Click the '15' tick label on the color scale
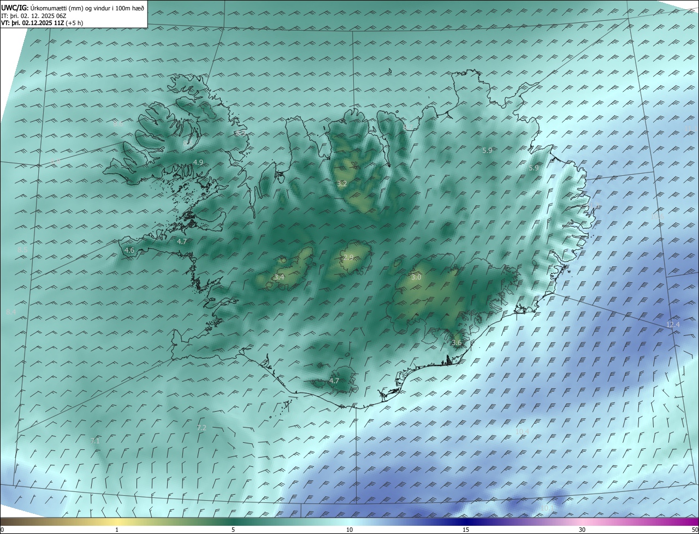This screenshot has width=699, height=534. coord(466,530)
